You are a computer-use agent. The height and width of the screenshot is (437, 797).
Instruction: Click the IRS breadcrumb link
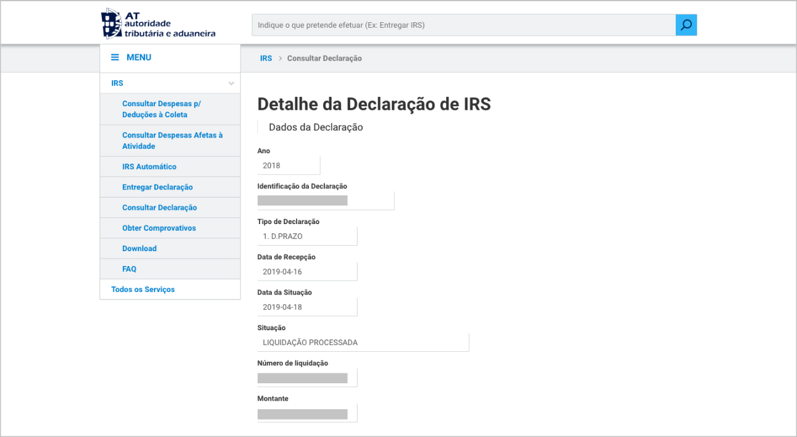click(266, 58)
